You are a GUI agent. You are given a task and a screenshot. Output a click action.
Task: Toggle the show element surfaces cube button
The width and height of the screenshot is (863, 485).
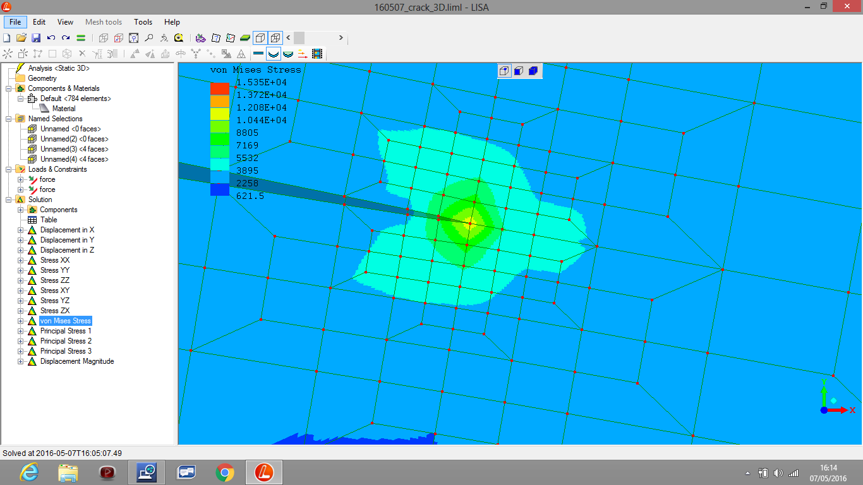click(x=260, y=38)
